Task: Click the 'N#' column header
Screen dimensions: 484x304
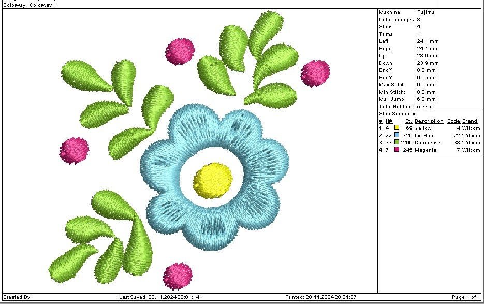Action: pyautogui.click(x=389, y=121)
